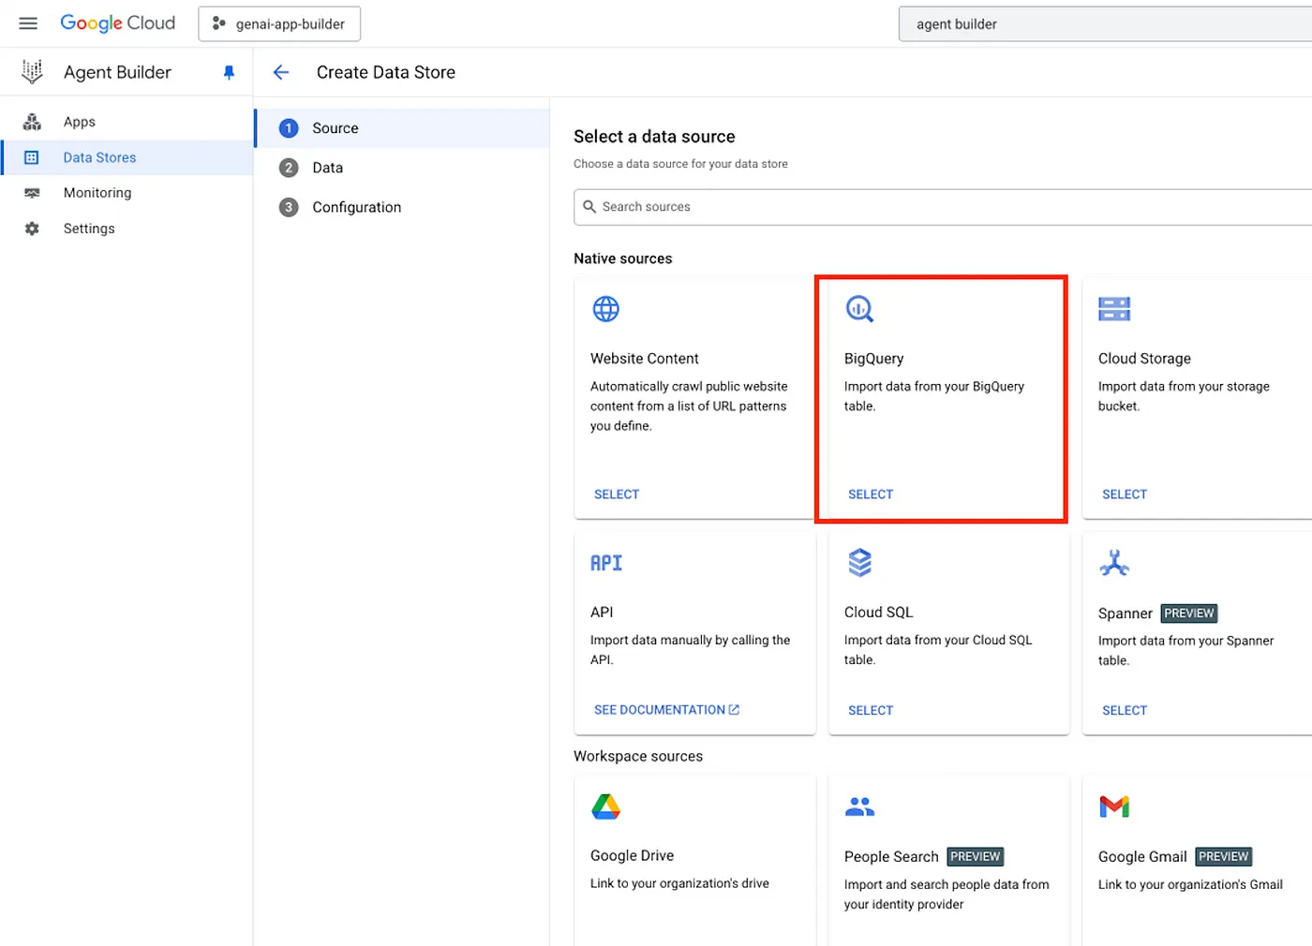Open Settings in the sidebar
Screen dimensions: 1312x946
click(89, 229)
